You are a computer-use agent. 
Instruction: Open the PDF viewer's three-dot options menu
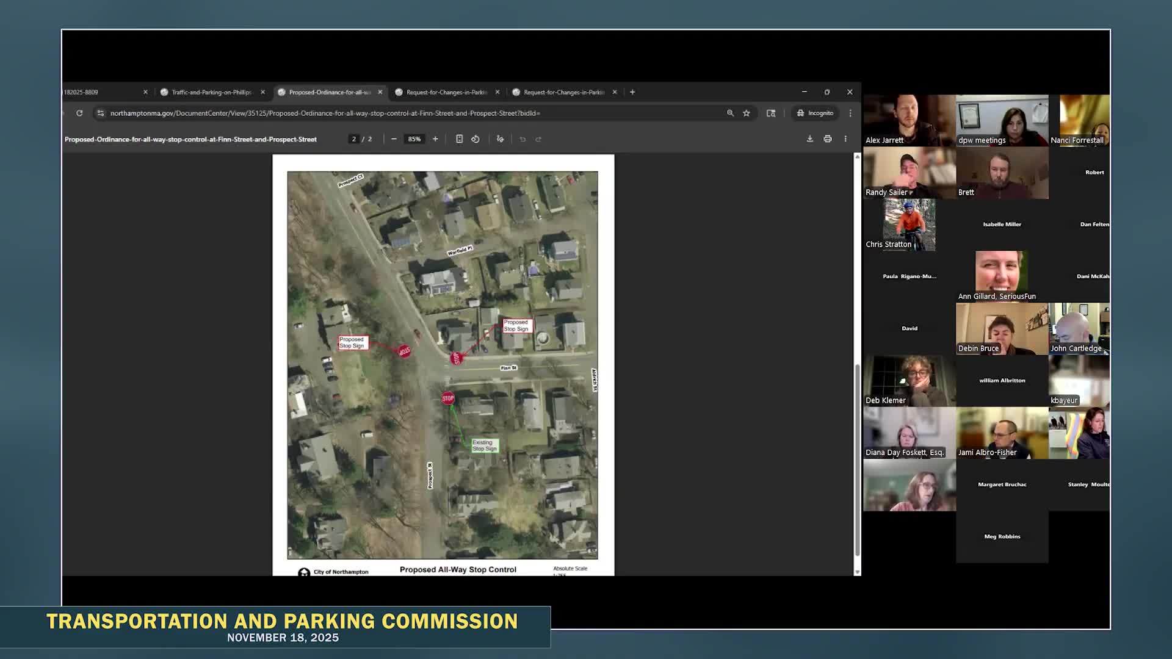(x=845, y=139)
